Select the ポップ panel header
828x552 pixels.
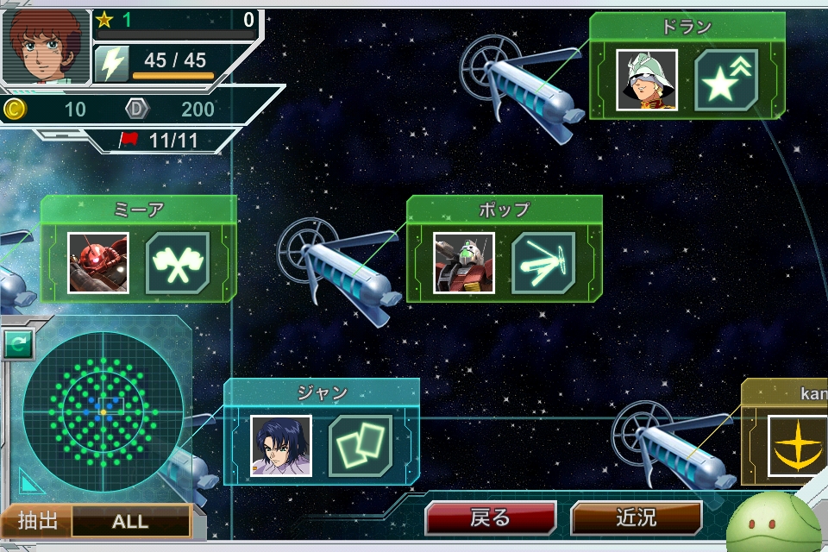pyautogui.click(x=505, y=210)
